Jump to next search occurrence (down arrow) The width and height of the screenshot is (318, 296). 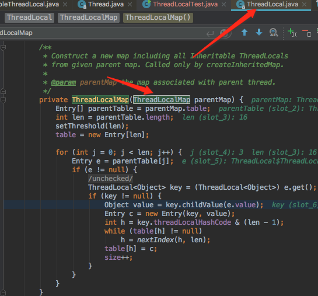(x=259, y=32)
